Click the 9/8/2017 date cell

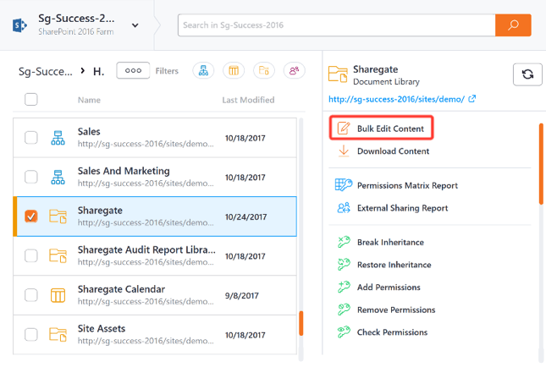click(x=241, y=296)
